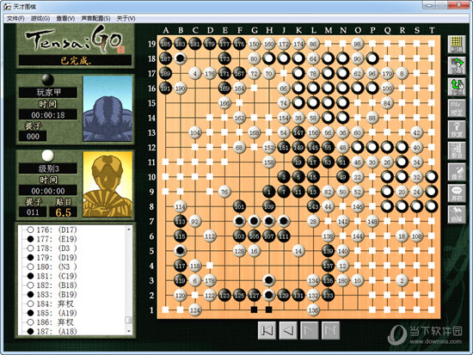Click white's captured stones count 011
This screenshot has height=355, width=473.
[x=33, y=212]
